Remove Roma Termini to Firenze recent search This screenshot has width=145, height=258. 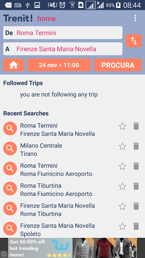coord(136,126)
